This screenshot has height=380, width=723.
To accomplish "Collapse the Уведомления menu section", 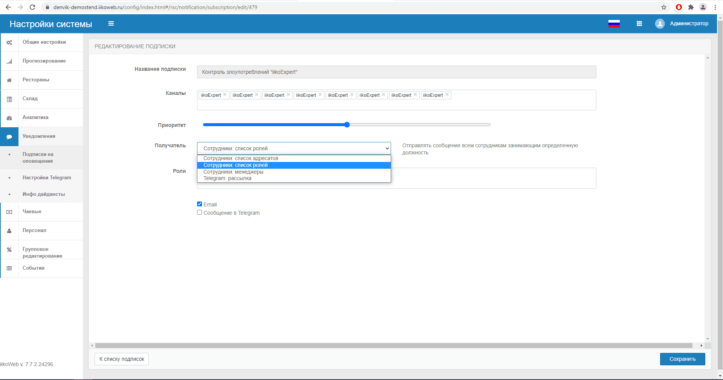I will [x=39, y=136].
